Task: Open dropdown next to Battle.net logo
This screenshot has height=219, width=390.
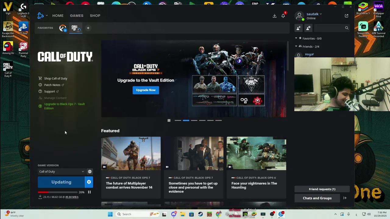Action: pos(47,16)
